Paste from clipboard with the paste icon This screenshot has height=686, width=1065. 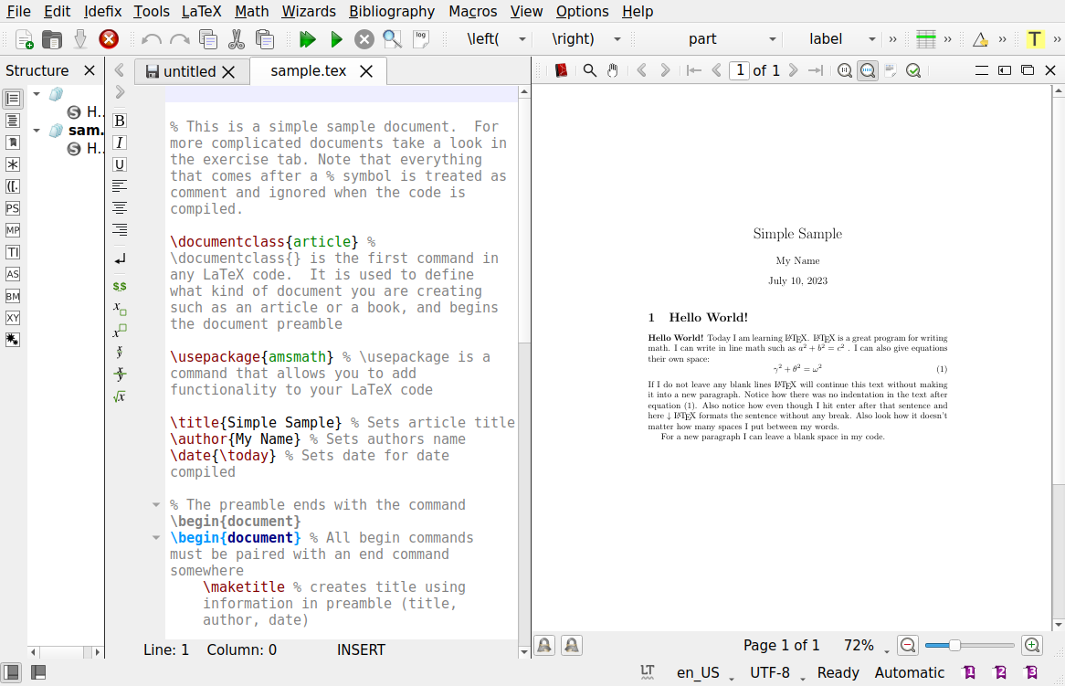click(264, 39)
